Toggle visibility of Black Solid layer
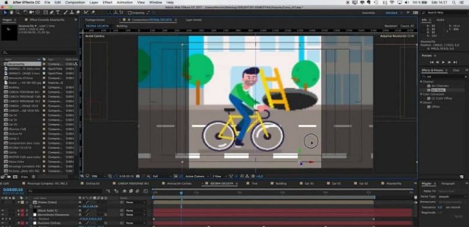Viewport: 469px width, 227px height. [2, 211]
